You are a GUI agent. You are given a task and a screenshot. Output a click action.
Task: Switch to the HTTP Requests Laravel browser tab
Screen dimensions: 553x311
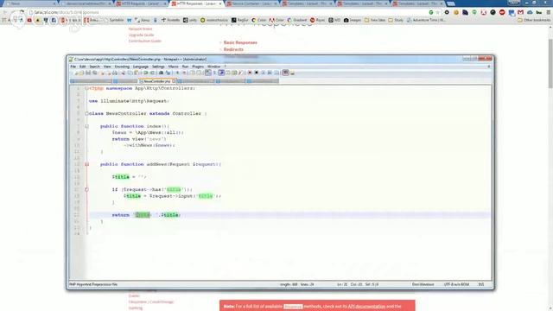[140, 3]
